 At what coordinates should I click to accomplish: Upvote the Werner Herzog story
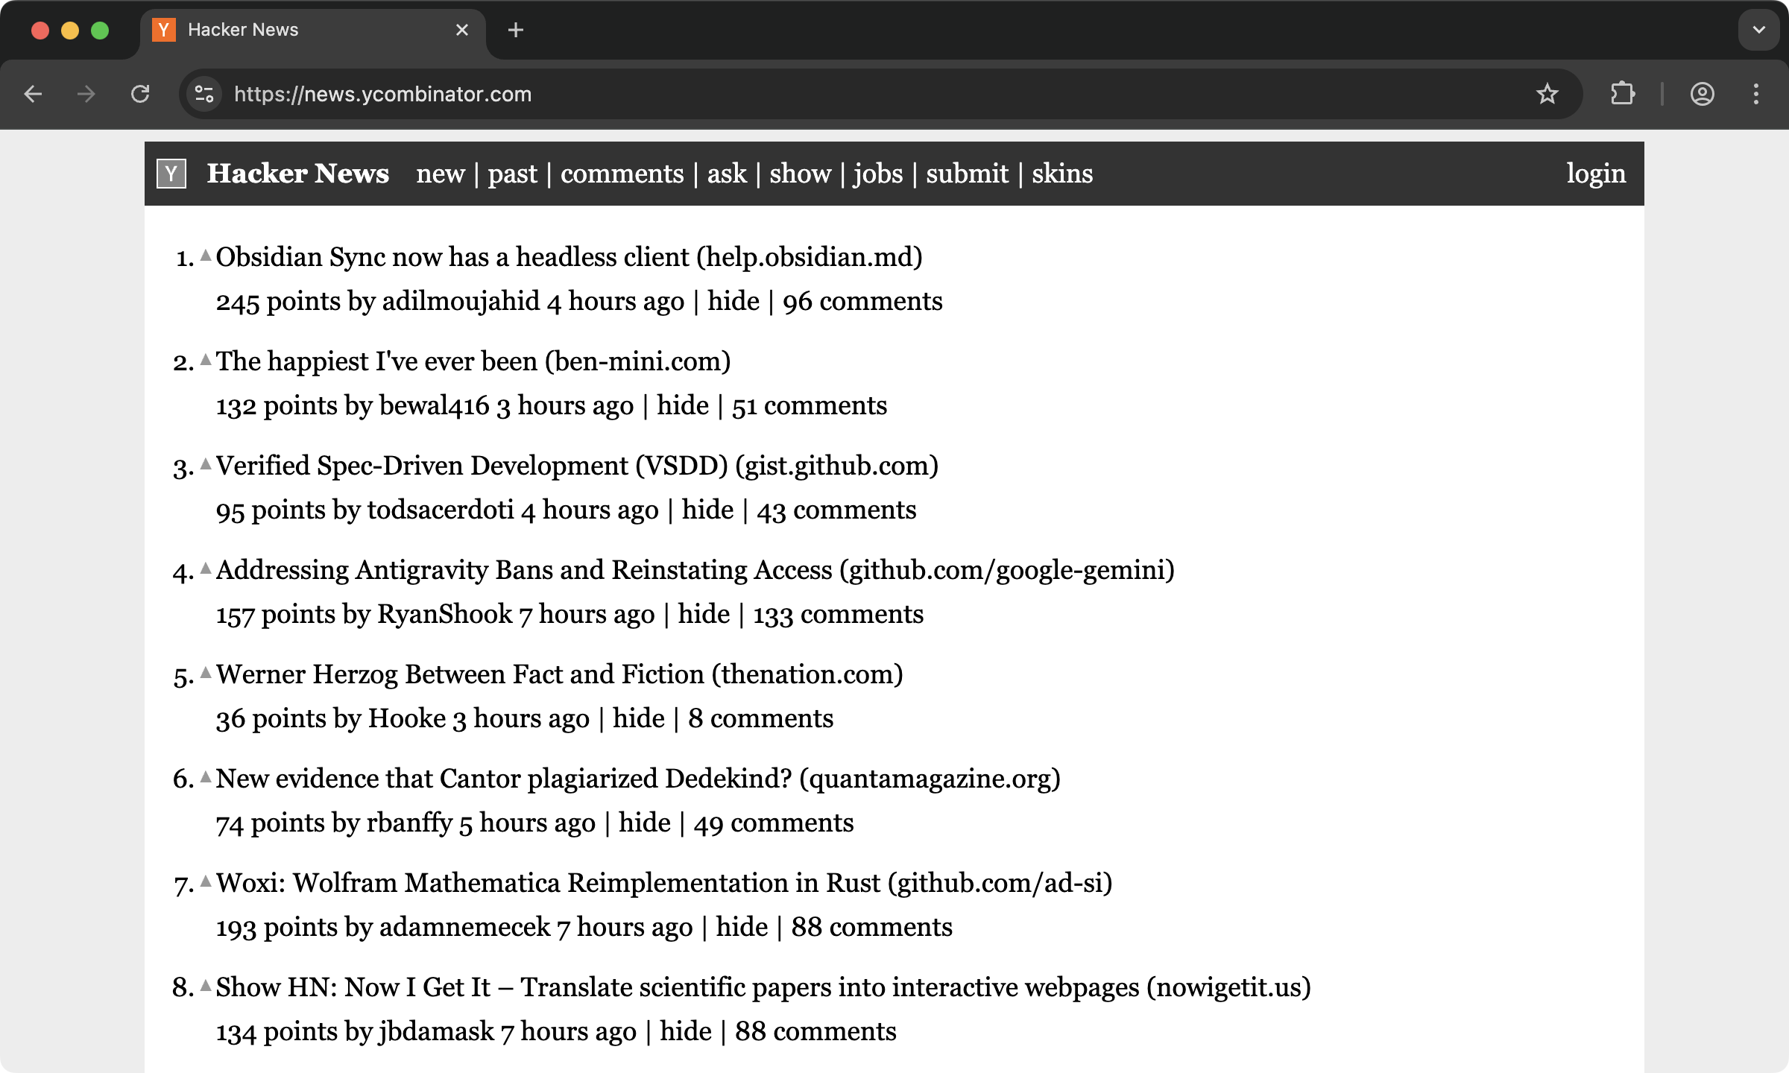[x=206, y=673]
